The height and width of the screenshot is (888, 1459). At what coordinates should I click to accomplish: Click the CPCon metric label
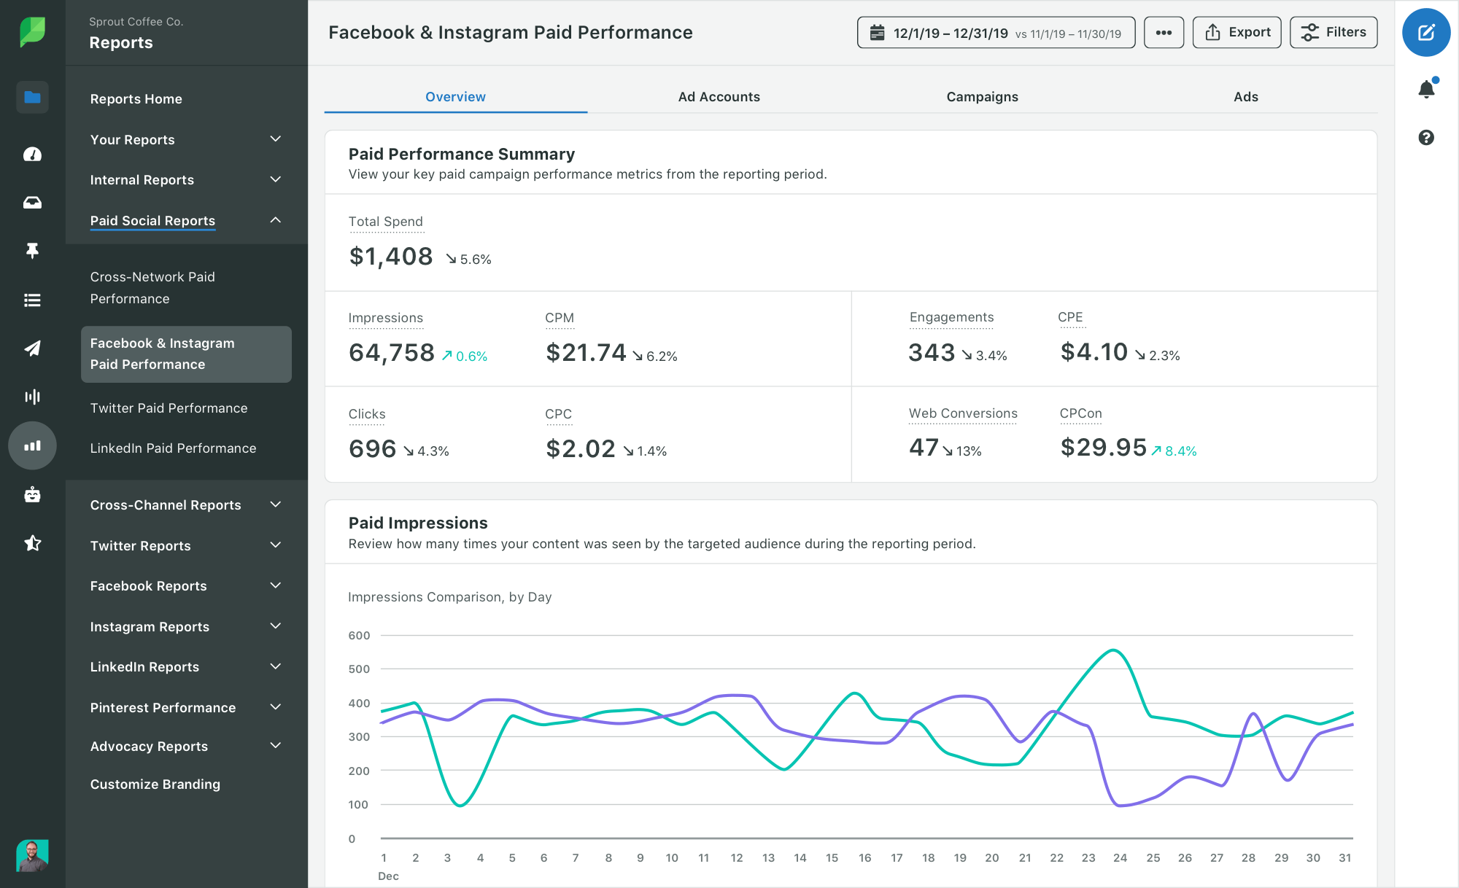(x=1080, y=413)
